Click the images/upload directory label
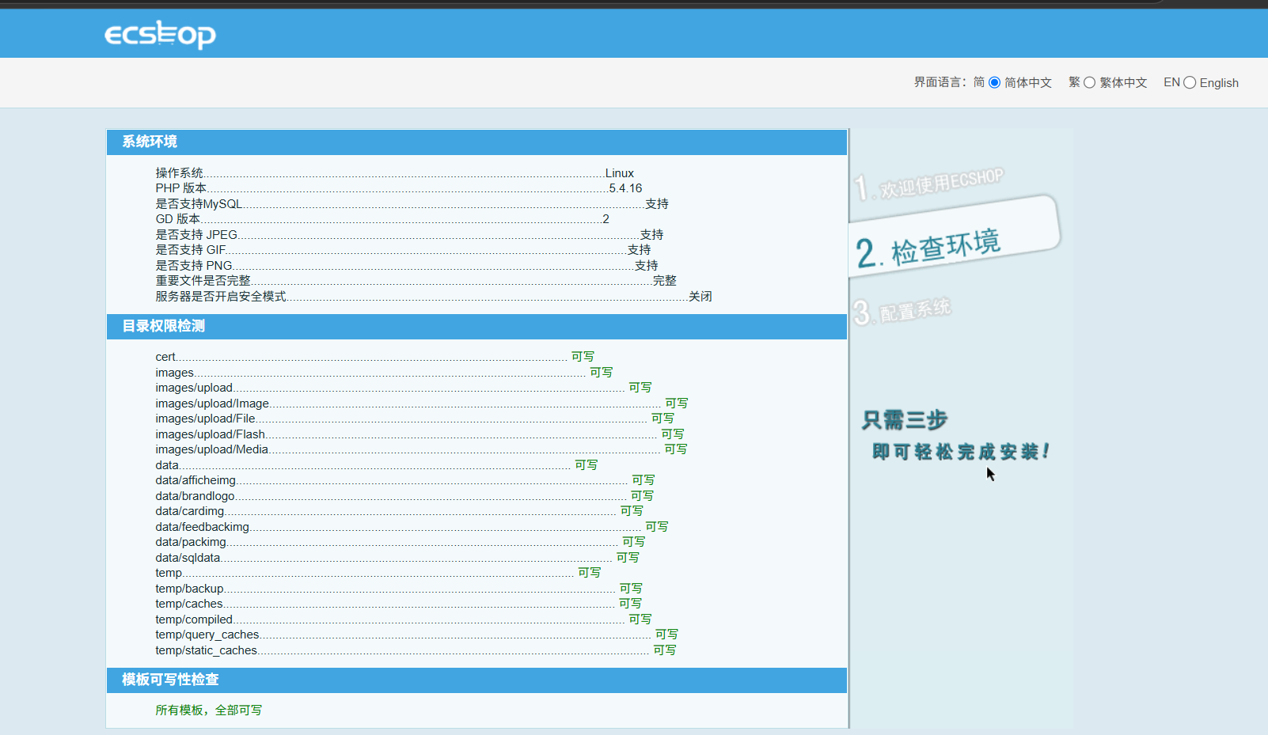This screenshot has height=735, width=1268. (x=194, y=388)
